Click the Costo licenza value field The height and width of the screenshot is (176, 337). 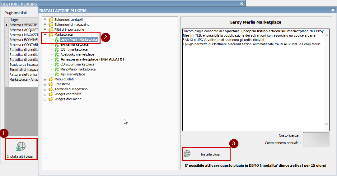[316, 135]
